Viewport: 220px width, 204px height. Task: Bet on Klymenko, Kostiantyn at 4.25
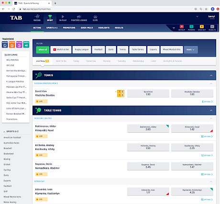[192, 192]
